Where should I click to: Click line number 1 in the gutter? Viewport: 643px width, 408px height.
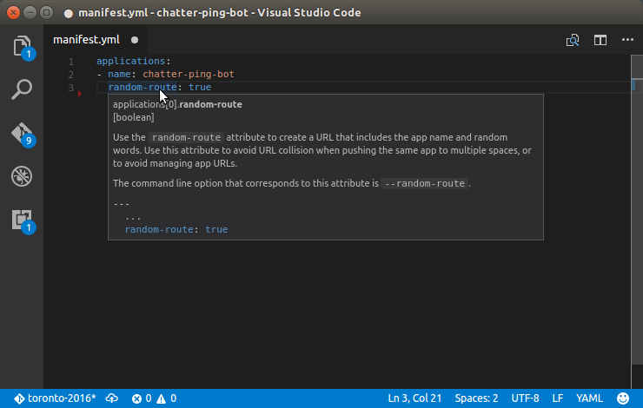[x=71, y=62]
